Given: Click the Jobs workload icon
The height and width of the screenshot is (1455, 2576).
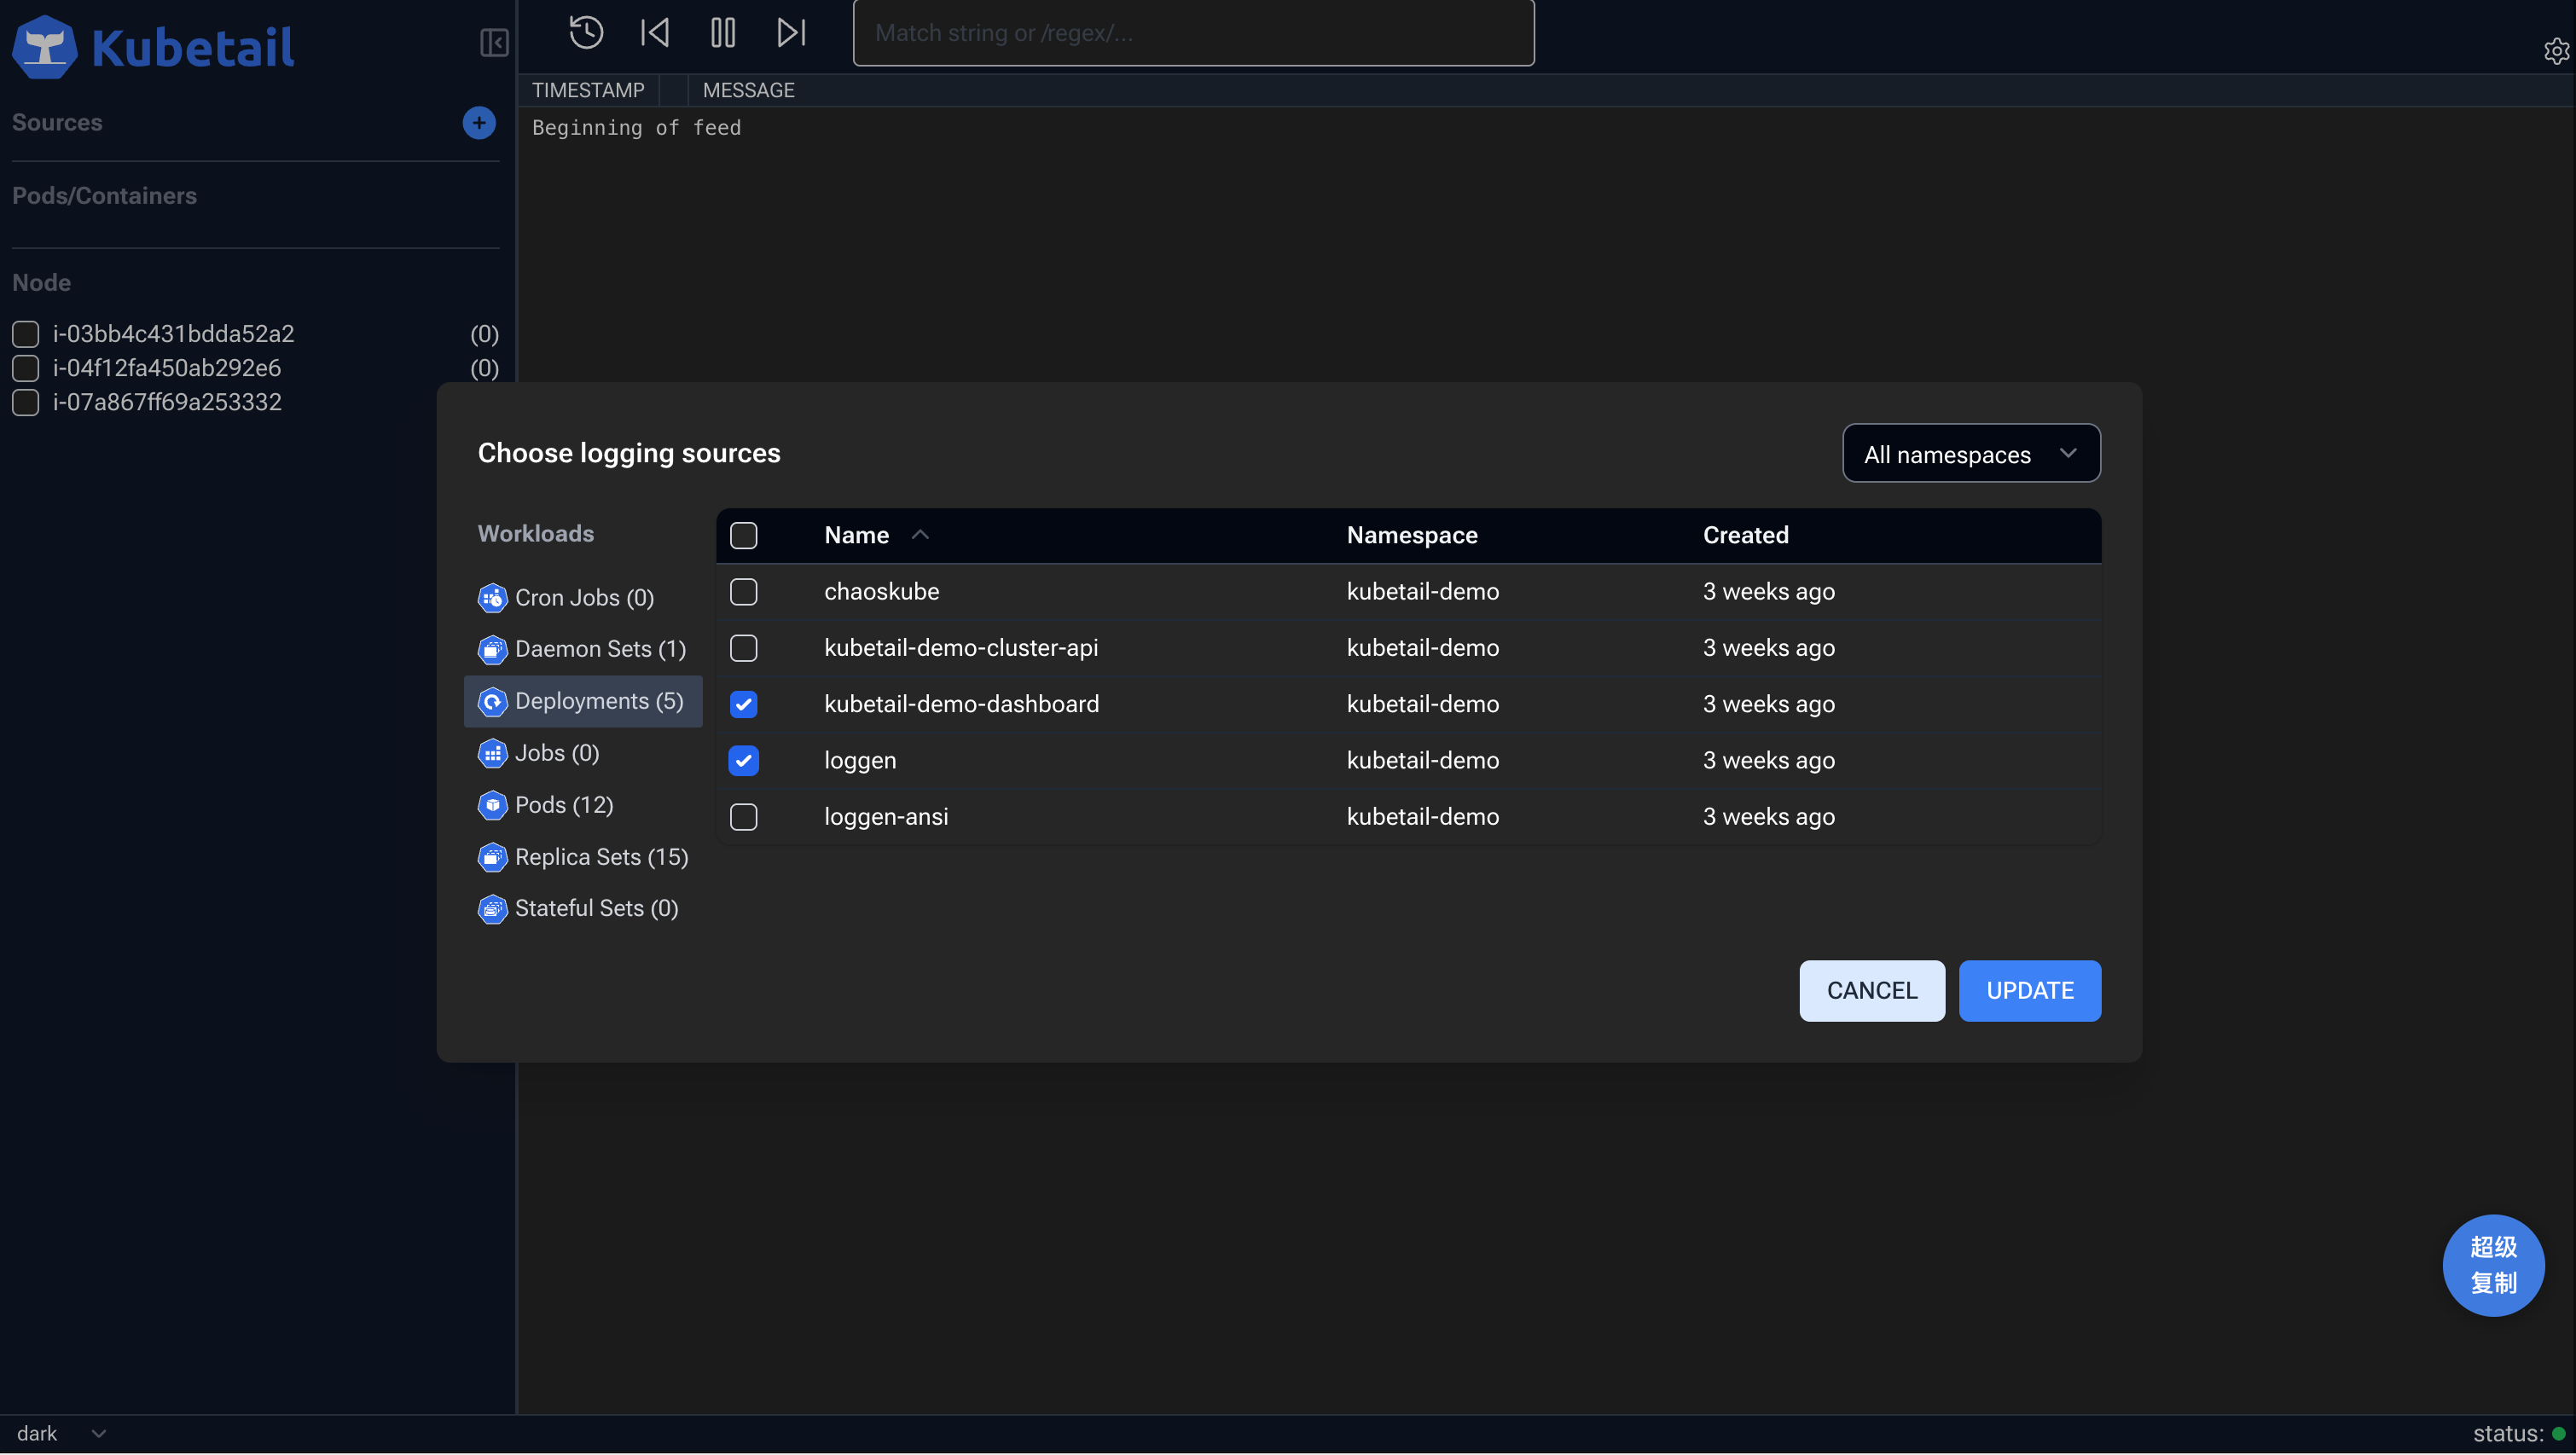Looking at the screenshot, I should point(492,754).
